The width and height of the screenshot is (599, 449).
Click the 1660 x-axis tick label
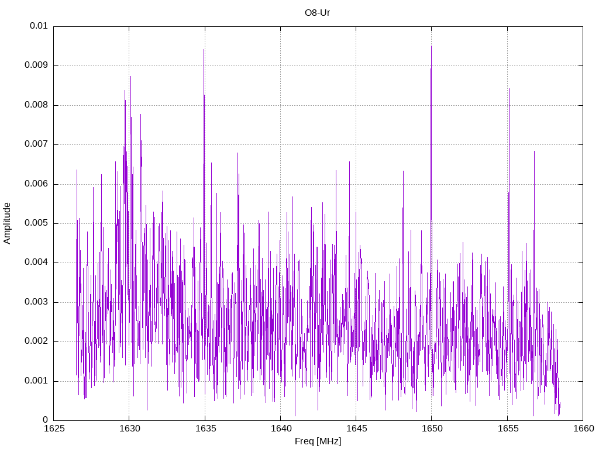tap(584, 429)
